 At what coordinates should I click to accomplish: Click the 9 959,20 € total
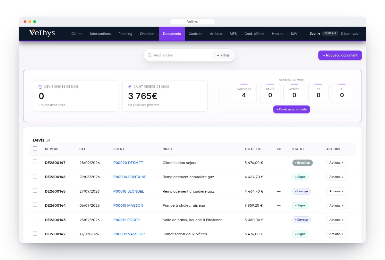tap(254, 205)
